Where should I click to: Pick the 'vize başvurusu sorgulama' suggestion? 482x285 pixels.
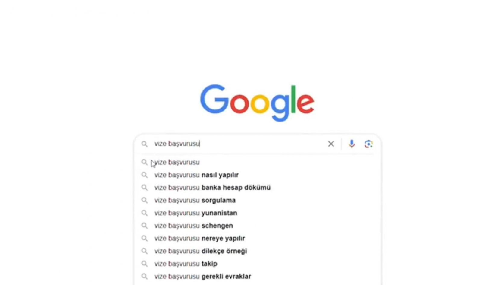(258, 200)
